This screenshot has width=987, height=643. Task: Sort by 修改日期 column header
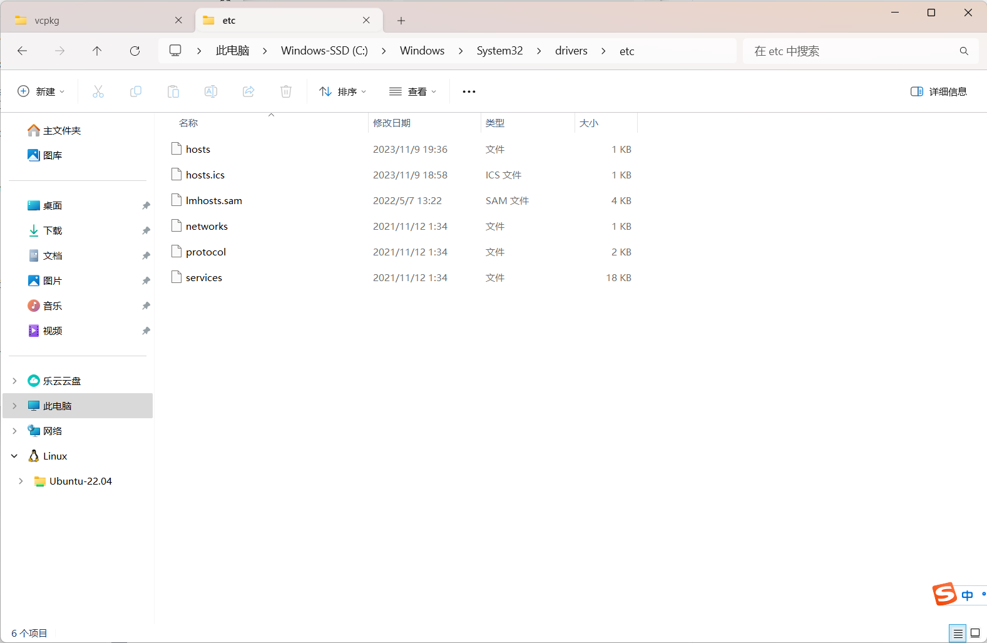(x=424, y=123)
